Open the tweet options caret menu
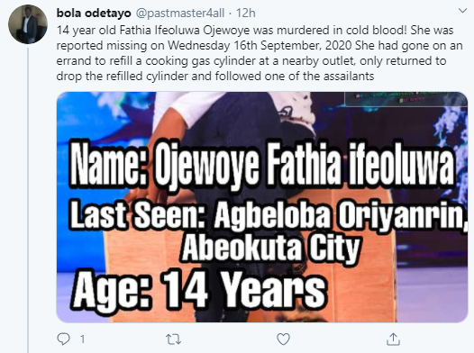 [x=462, y=11]
